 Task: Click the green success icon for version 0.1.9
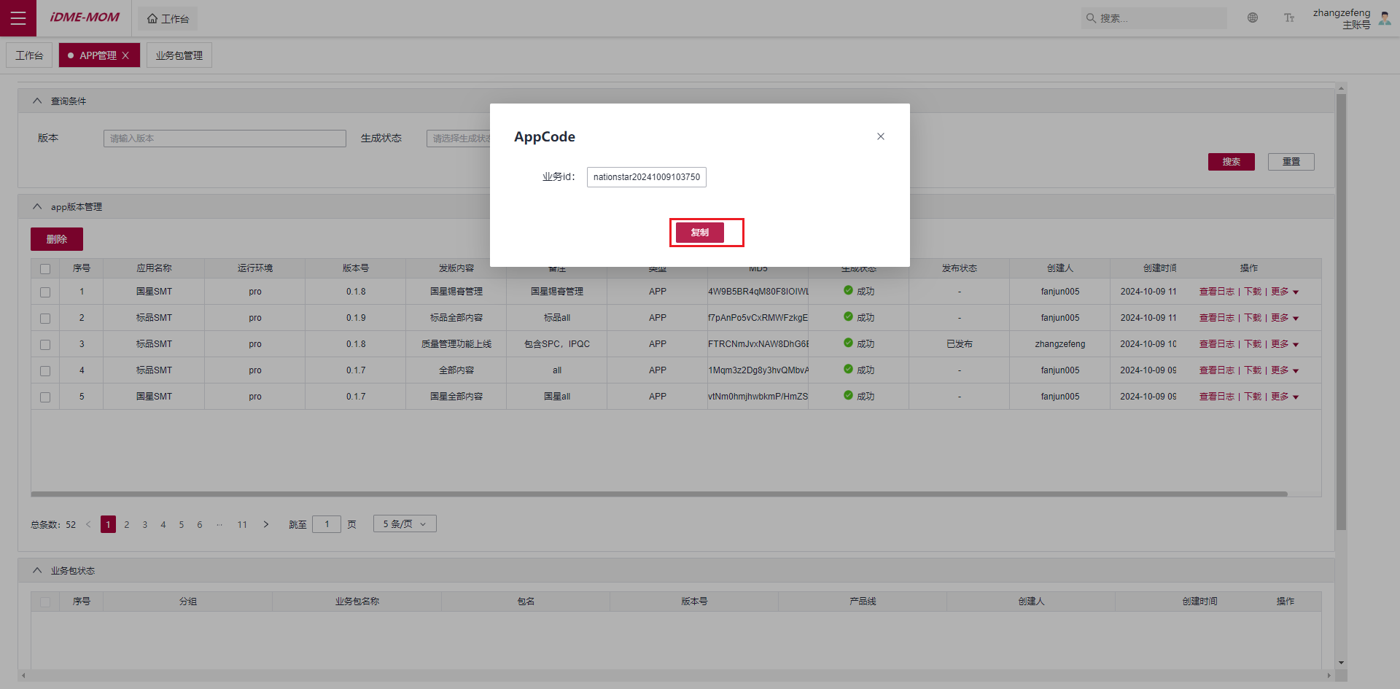click(848, 317)
